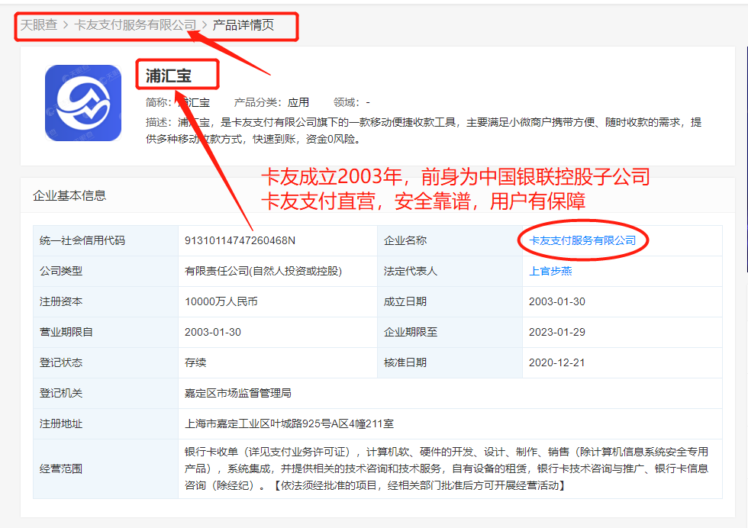The width and height of the screenshot is (748, 528).
Task: Click registration authority 嘉定区市场监督管理局
Action: [238, 393]
